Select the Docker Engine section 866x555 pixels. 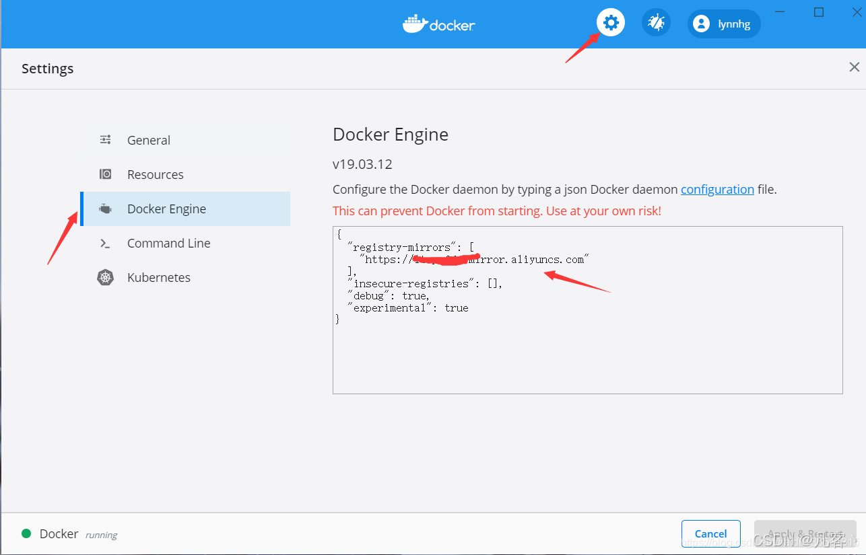[185, 209]
